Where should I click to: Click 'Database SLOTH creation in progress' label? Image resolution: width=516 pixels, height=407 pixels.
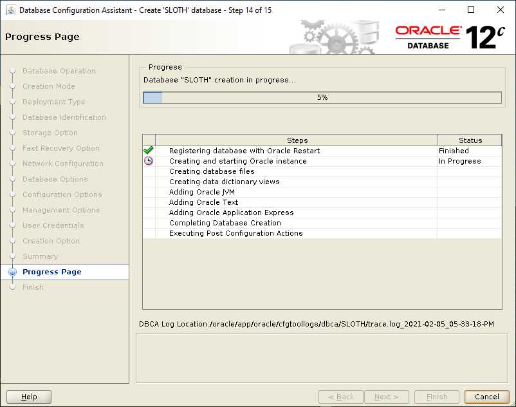(219, 80)
